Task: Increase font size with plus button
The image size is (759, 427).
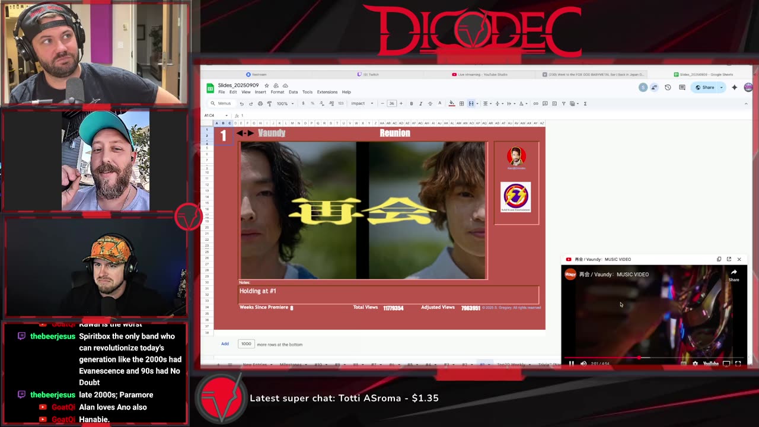Action: click(401, 104)
